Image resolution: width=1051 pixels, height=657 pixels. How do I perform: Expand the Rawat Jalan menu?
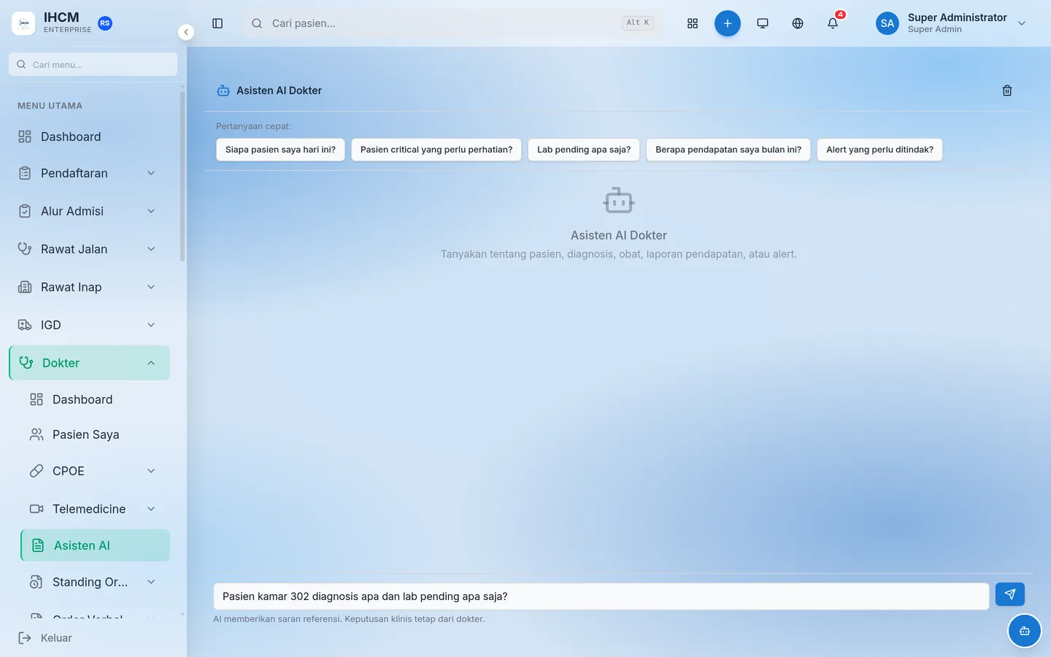tap(89, 249)
